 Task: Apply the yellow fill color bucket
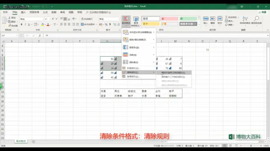click(43, 25)
